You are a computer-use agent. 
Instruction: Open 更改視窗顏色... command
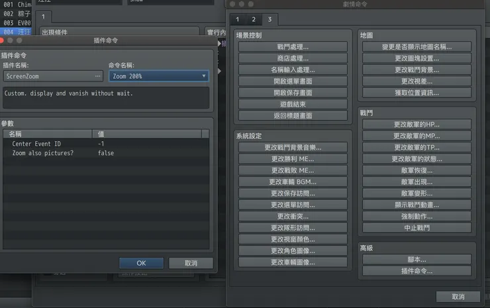coord(293,239)
